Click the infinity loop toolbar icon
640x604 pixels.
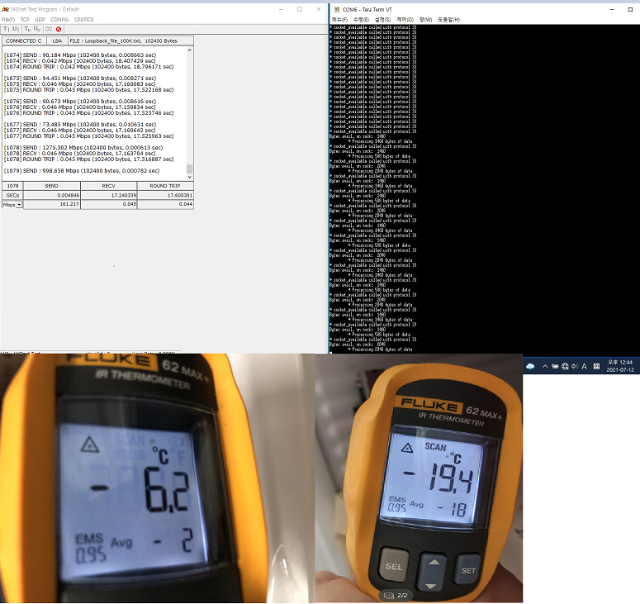click(49, 29)
